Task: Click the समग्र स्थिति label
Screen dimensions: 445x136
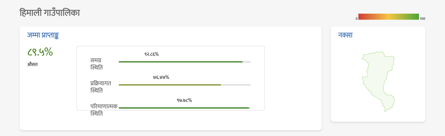Action: [96, 64]
